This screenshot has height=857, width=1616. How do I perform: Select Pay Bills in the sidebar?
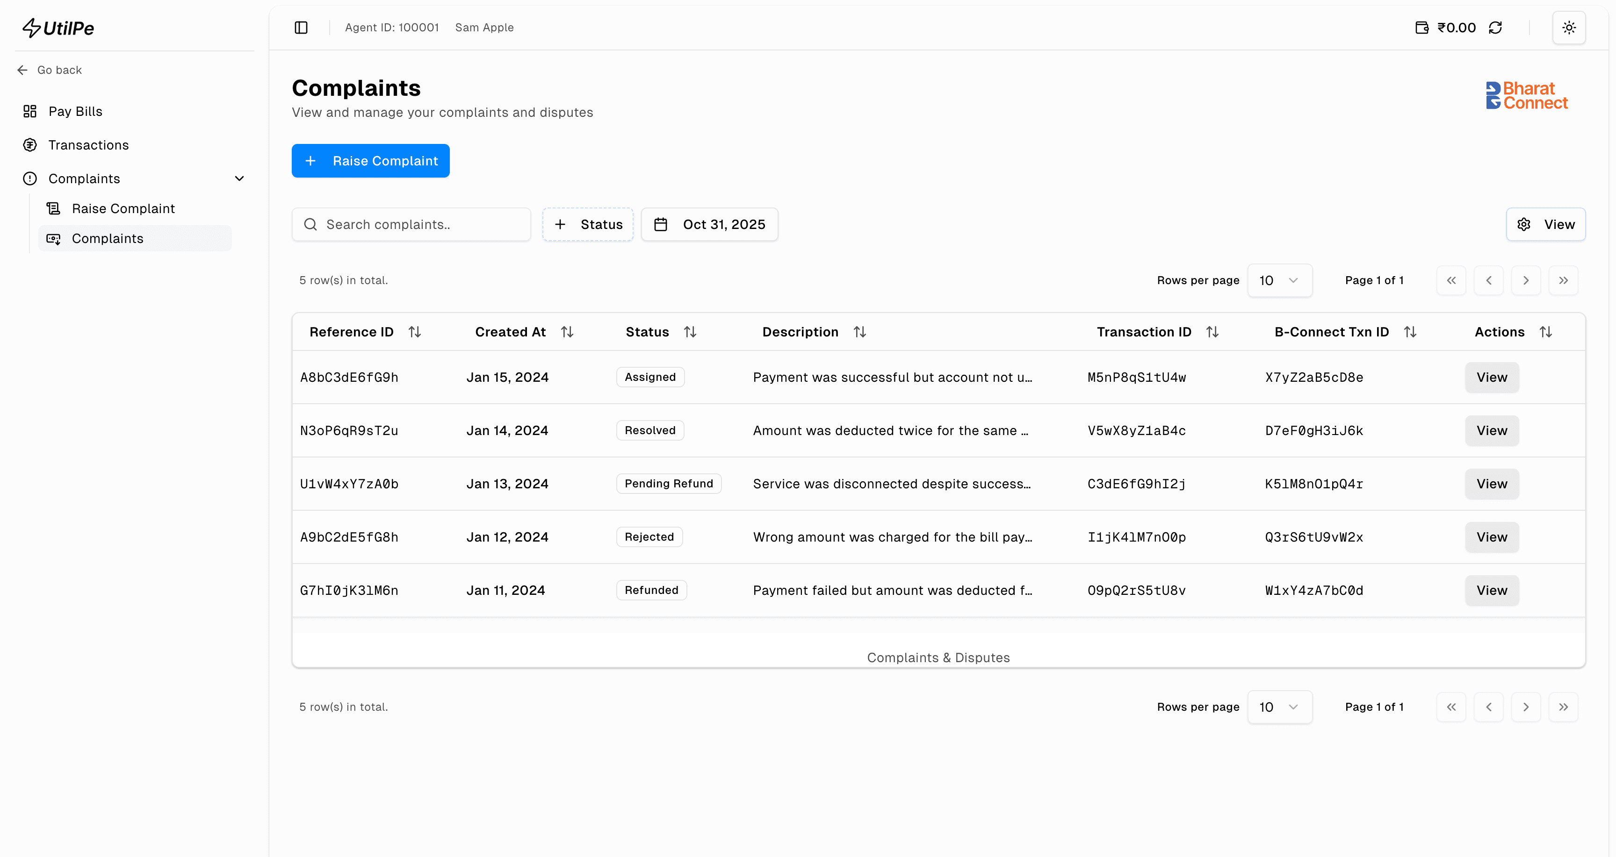coord(75,111)
